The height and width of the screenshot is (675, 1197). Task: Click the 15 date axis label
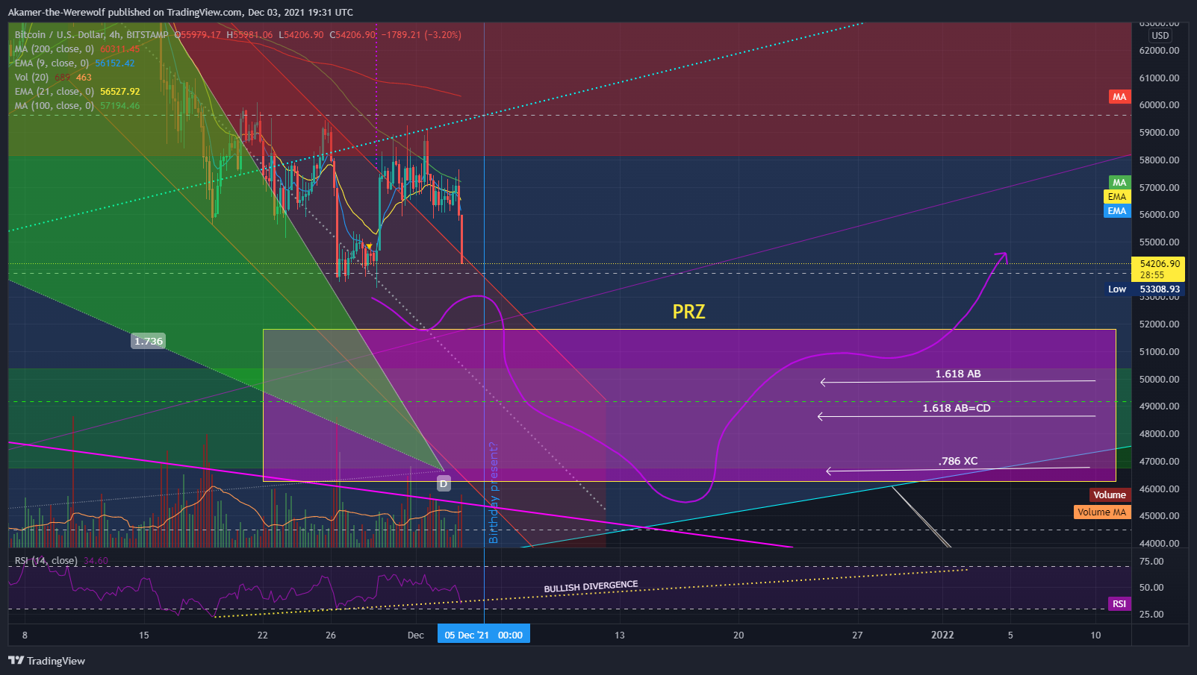(144, 635)
